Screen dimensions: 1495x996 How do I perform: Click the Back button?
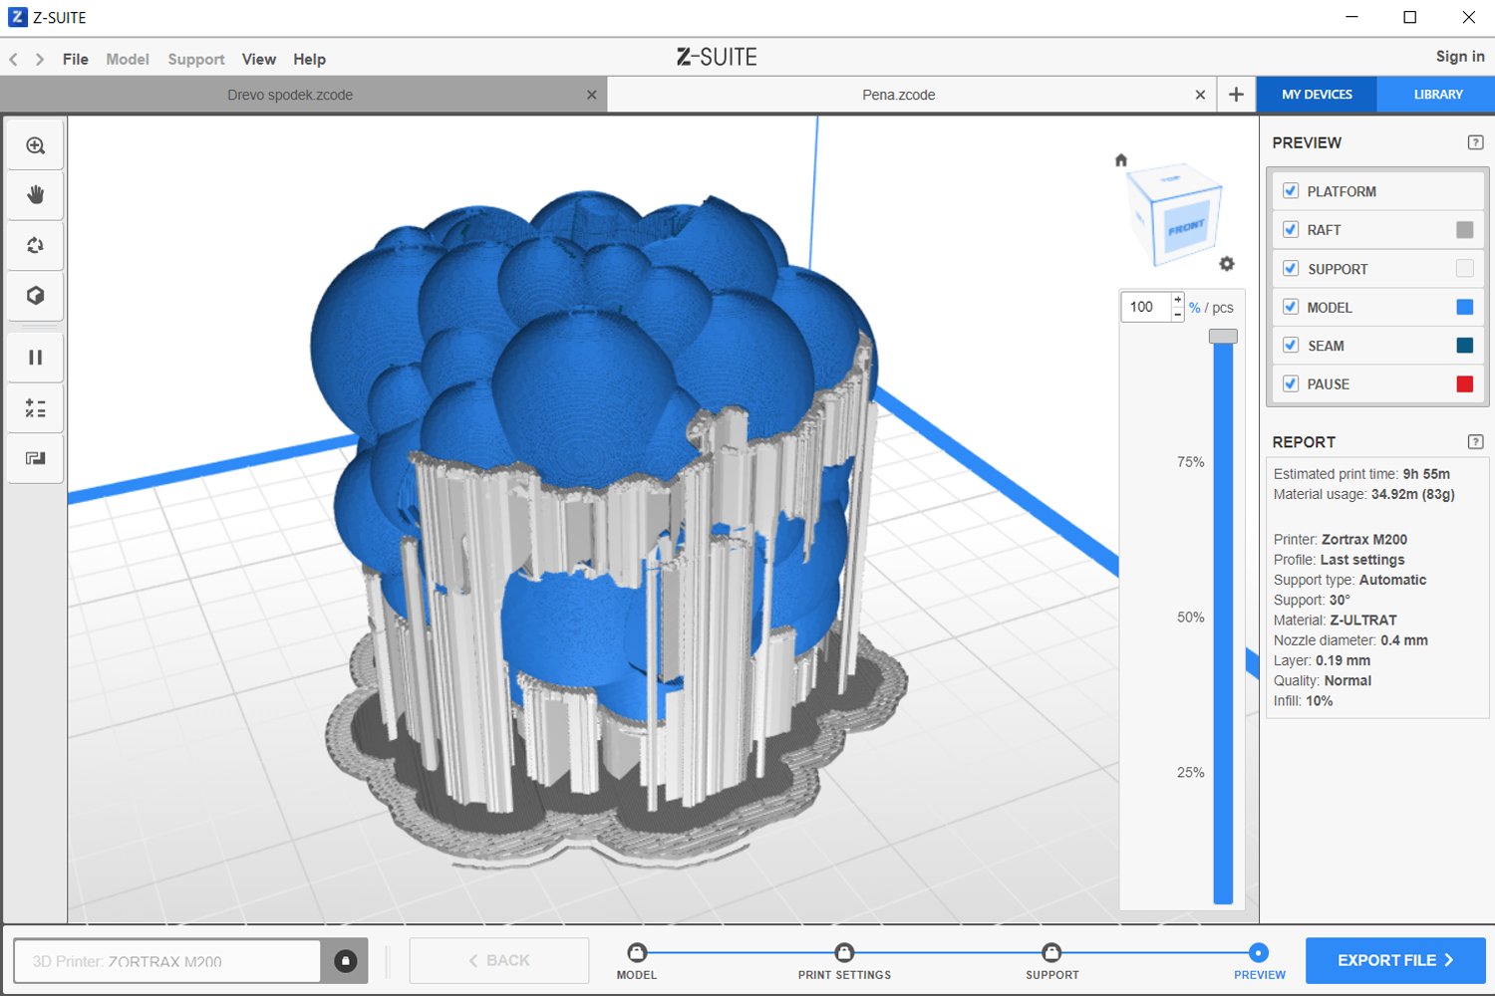tap(498, 960)
